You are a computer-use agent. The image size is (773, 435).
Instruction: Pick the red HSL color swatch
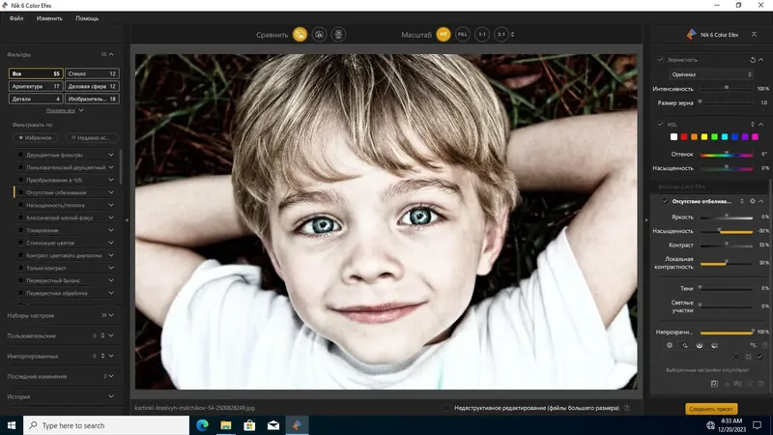(684, 136)
